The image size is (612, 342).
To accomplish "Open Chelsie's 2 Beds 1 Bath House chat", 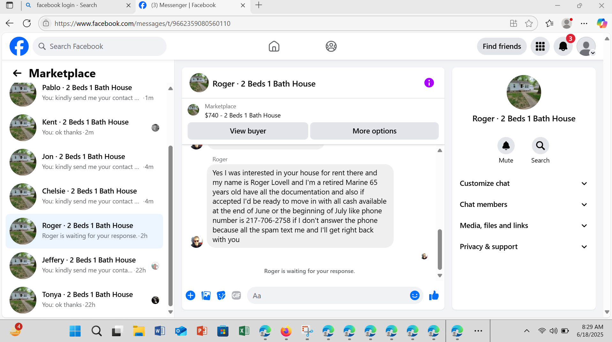I will click(x=85, y=197).
